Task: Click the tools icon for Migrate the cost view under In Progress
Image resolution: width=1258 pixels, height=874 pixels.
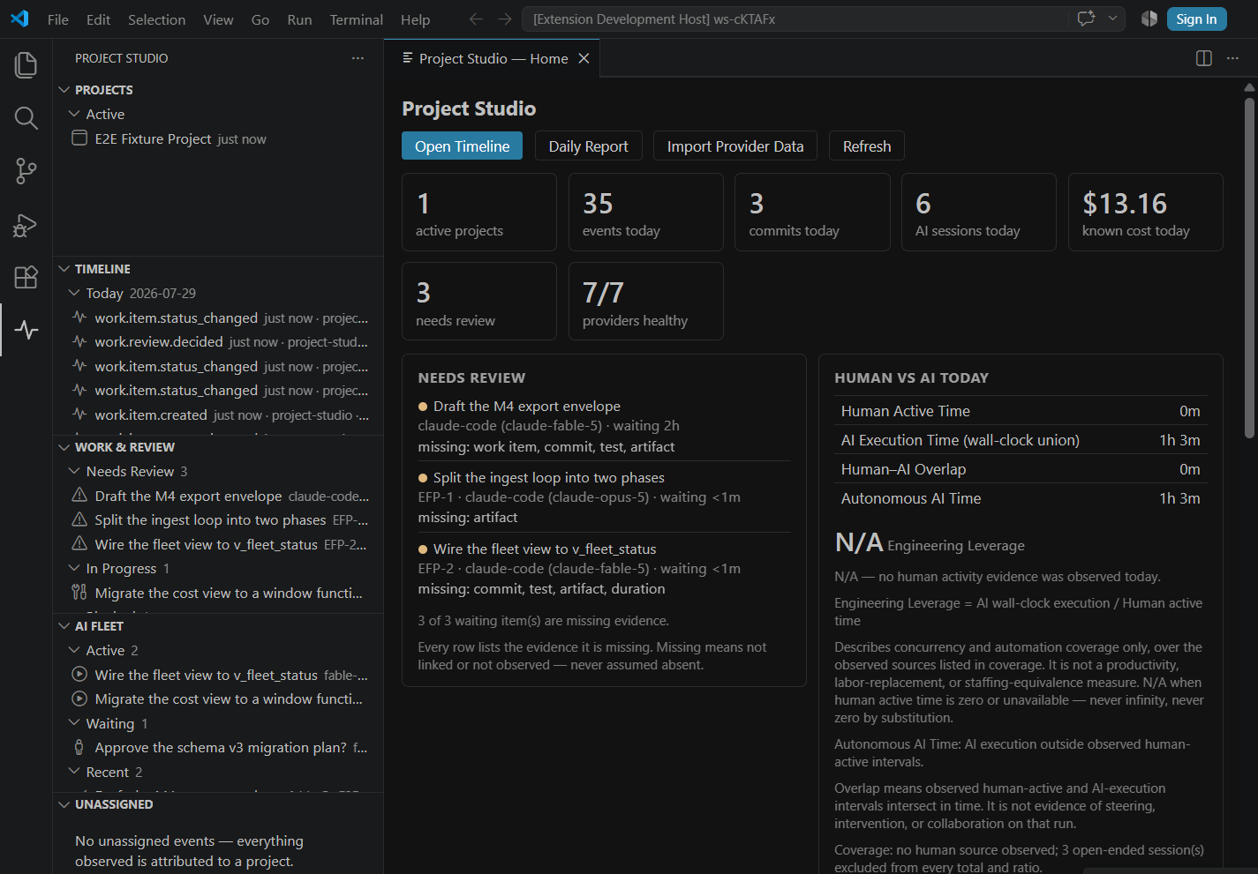Action: pos(79,593)
